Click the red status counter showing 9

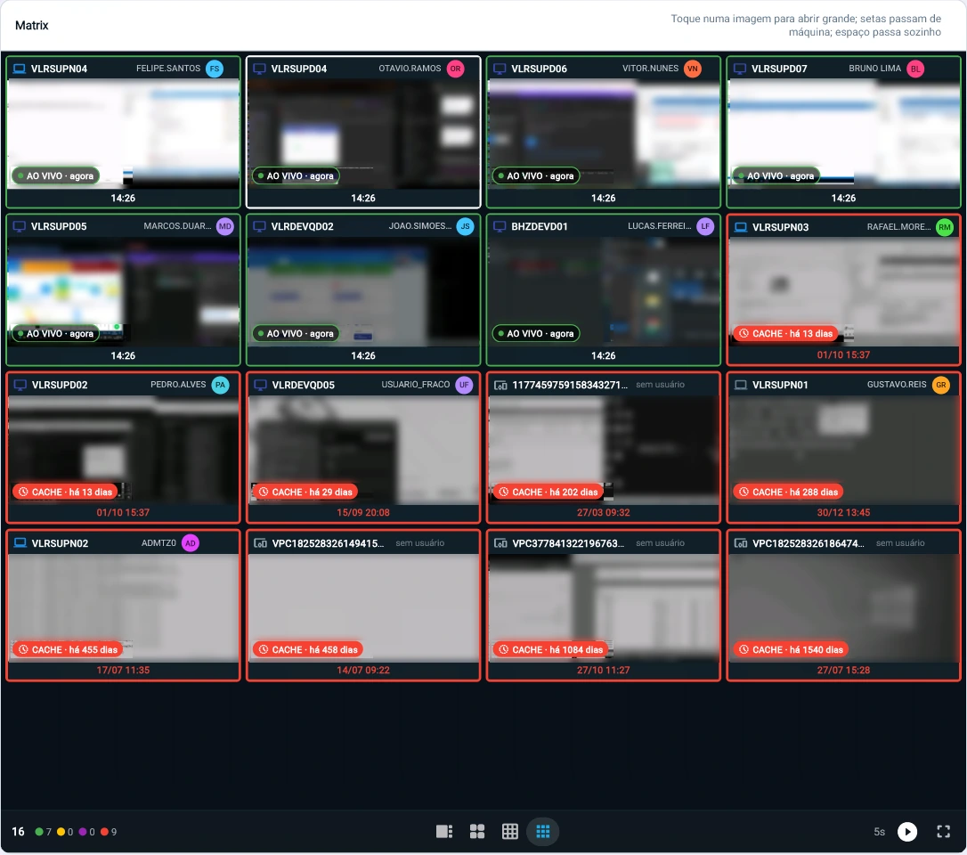pos(109,832)
